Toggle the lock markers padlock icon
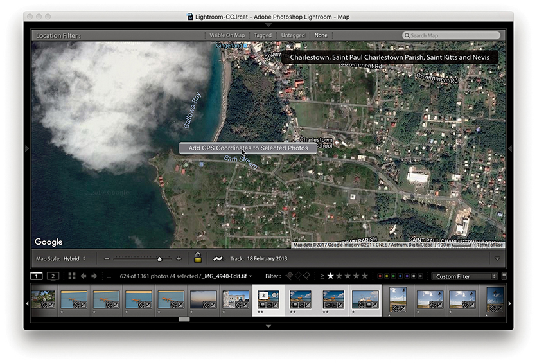This screenshot has width=537, height=363. click(199, 258)
